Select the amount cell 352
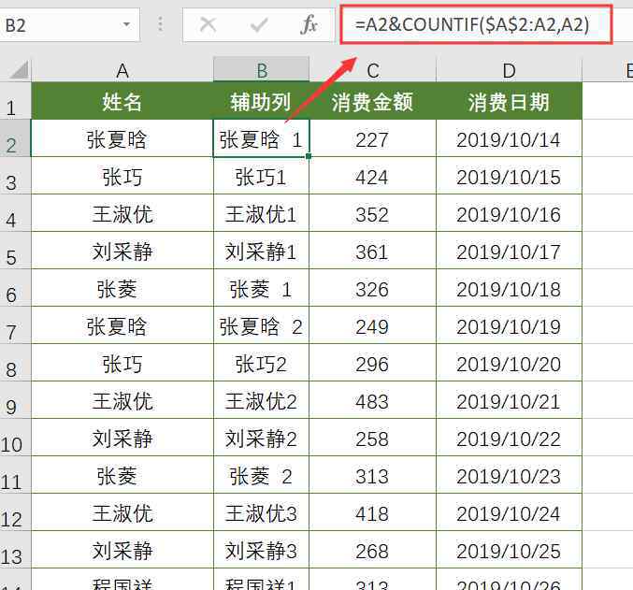Screen dimensions: 633x590 pyautogui.click(x=373, y=213)
